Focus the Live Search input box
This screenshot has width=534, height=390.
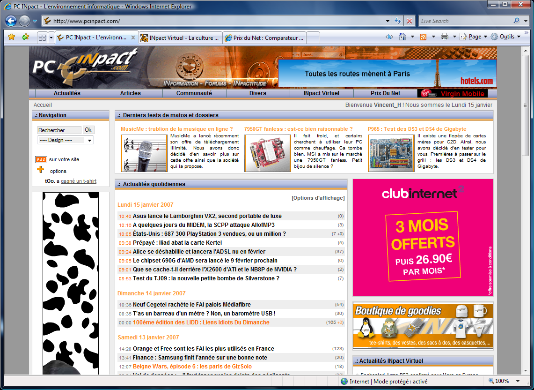point(465,21)
